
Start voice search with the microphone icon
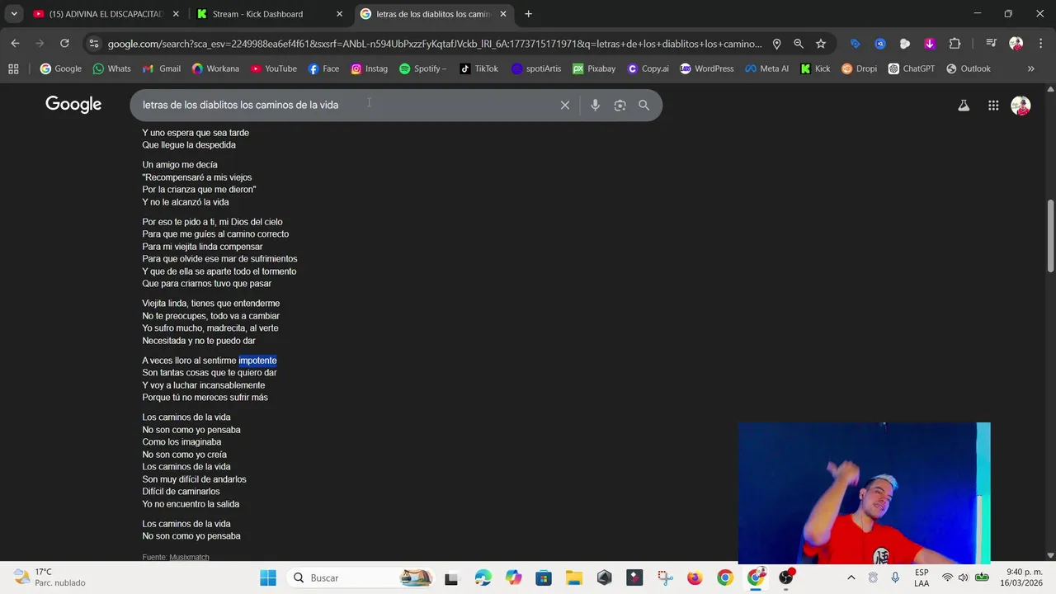point(595,105)
